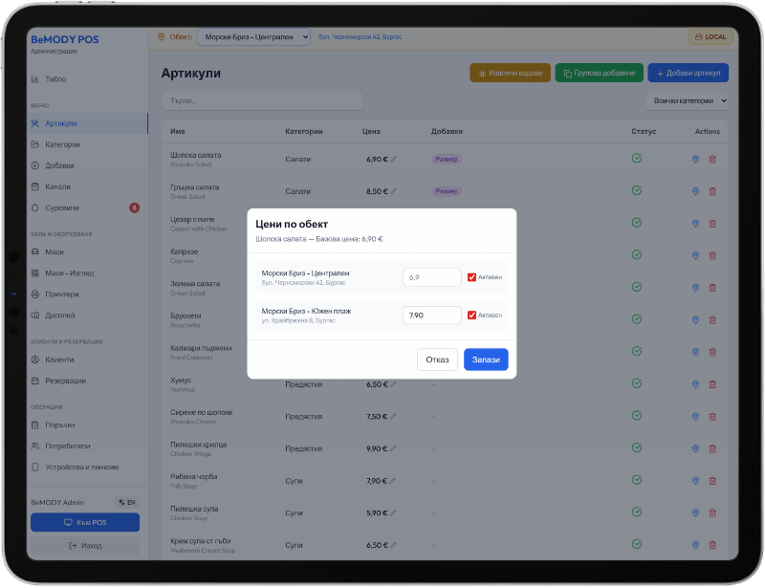Open per-location prices for Пилешки крилца via pin icon

696,448
